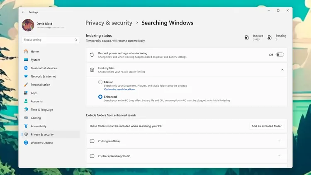Screen dimensions: 311x175
Task: Click the Accessibility icon
Action: pos(26,126)
